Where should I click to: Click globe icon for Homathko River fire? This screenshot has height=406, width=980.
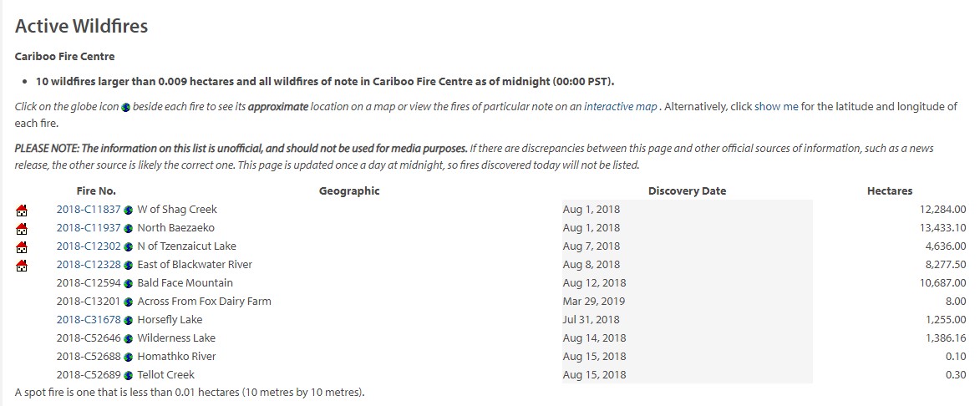(x=128, y=358)
